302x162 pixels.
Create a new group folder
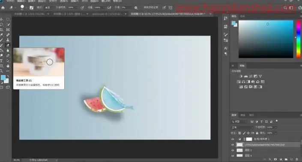286,159
